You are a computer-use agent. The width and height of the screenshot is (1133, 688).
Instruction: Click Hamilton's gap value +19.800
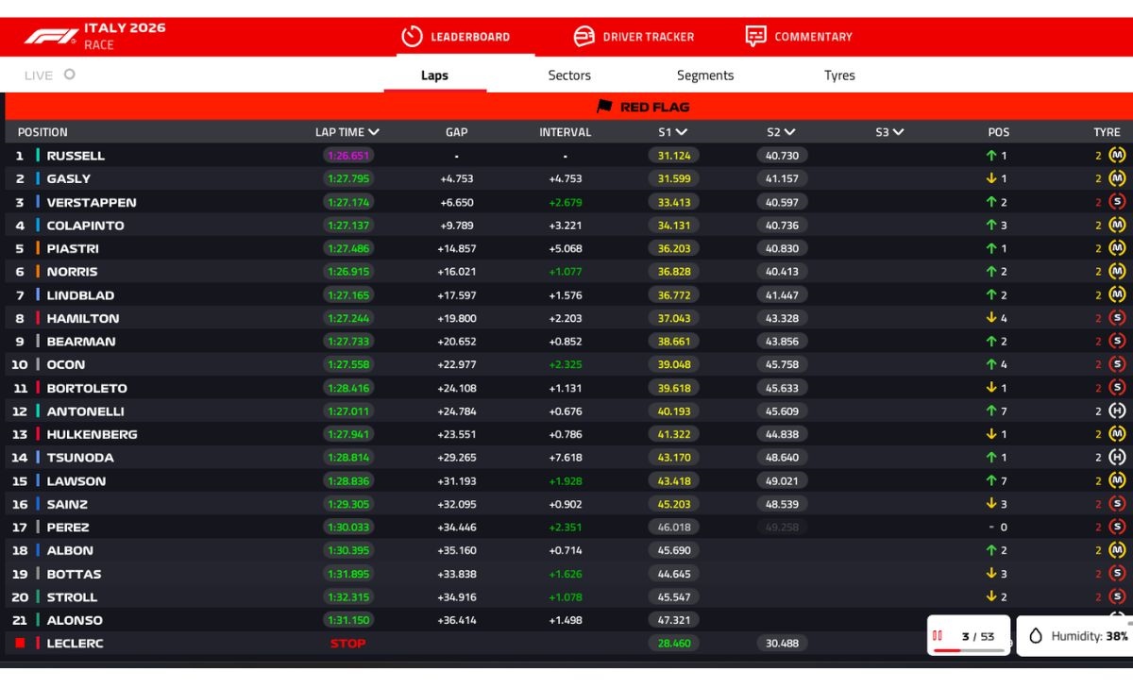[x=457, y=318]
